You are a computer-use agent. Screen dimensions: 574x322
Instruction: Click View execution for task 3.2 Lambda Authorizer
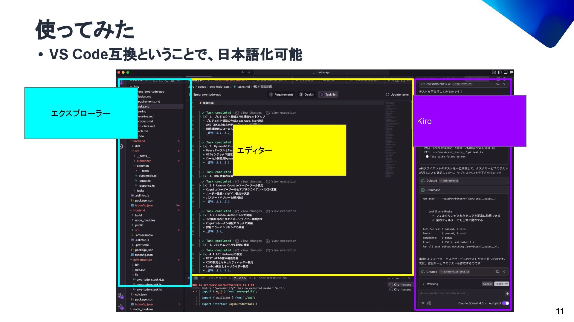(281, 211)
